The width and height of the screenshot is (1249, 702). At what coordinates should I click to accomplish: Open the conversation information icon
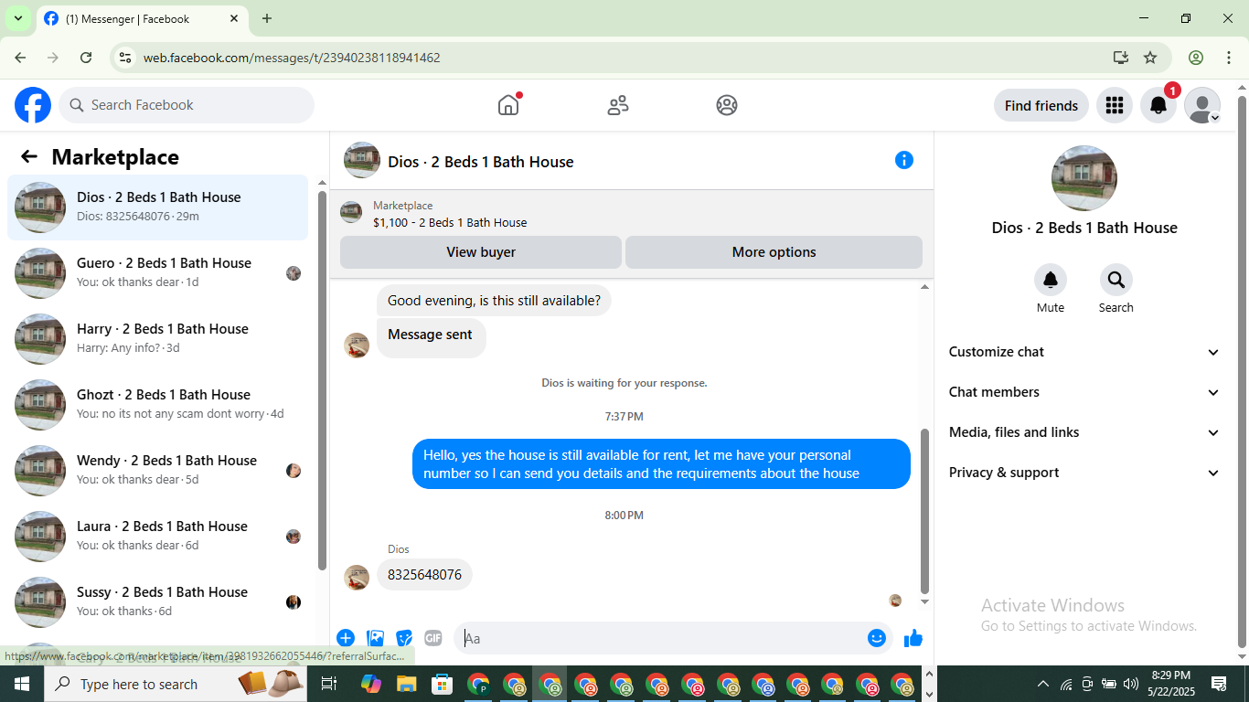(904, 160)
